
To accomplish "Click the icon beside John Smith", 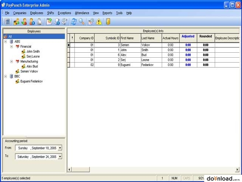I will (x=23, y=52).
